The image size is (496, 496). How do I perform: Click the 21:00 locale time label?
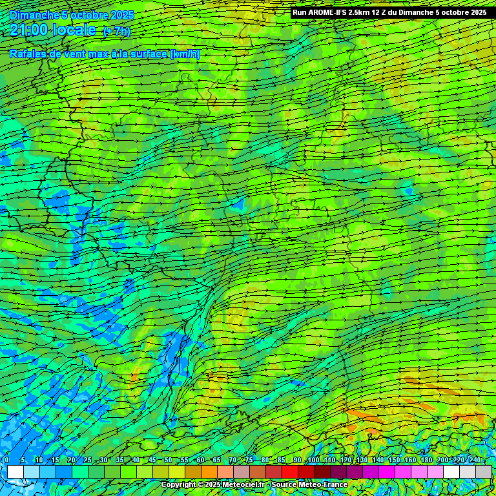(x=53, y=30)
